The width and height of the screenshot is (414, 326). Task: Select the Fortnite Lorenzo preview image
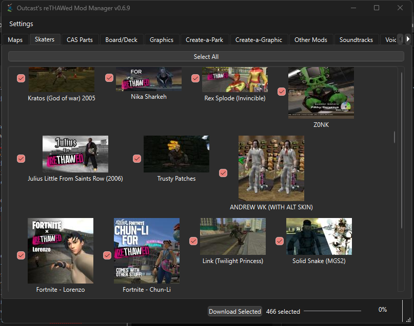click(x=61, y=251)
